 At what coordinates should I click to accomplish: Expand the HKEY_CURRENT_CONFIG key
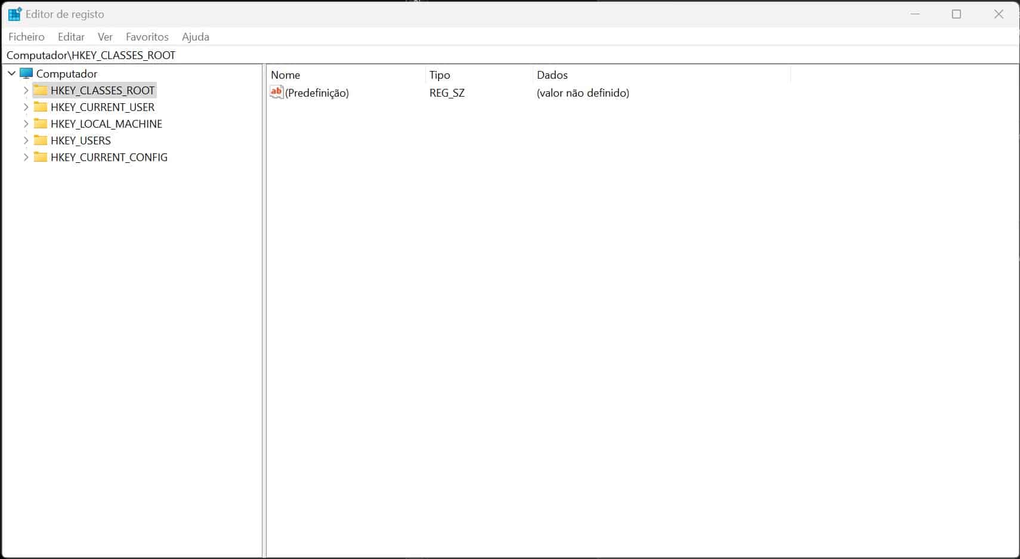coord(26,157)
